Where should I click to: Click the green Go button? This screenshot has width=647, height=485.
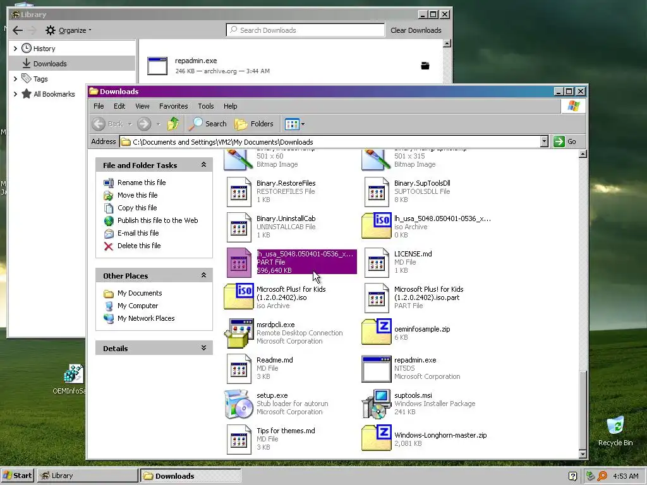click(x=565, y=141)
